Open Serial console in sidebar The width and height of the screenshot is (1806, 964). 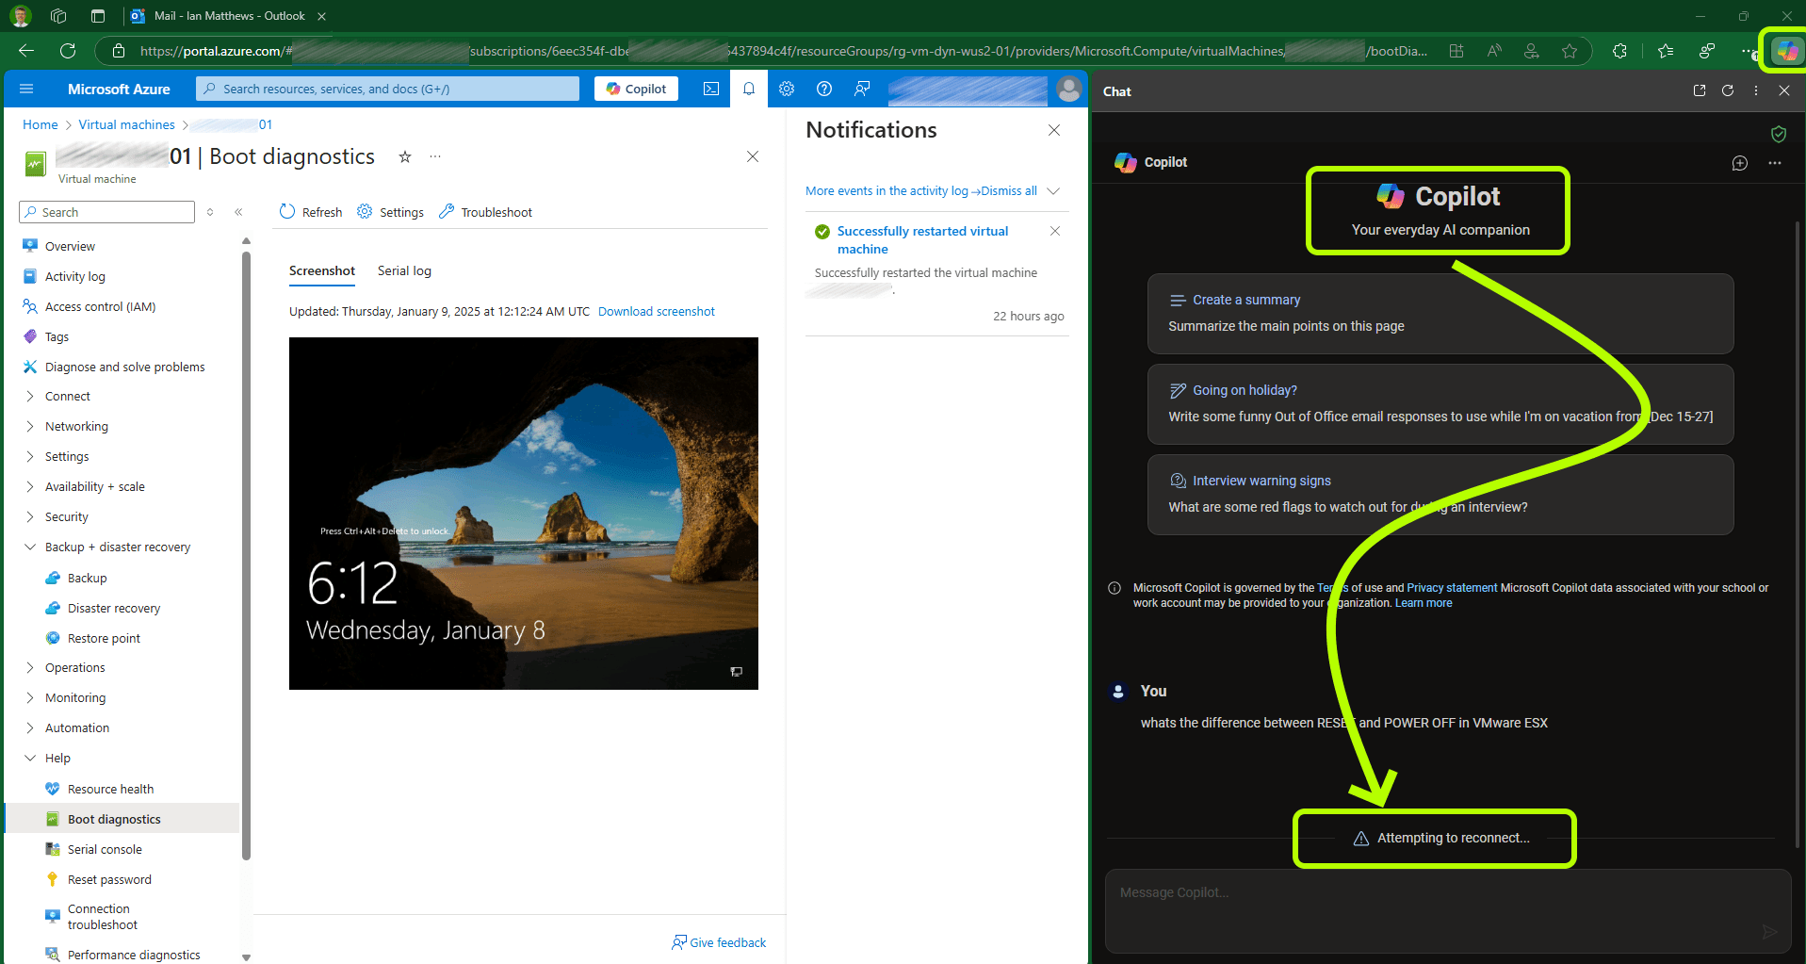pos(105,850)
